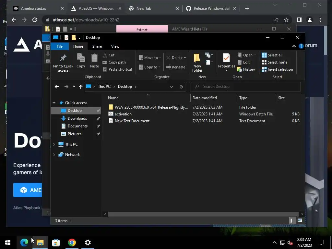Sort by Date modified column header
The height and width of the screenshot is (249, 332).
pos(214,98)
